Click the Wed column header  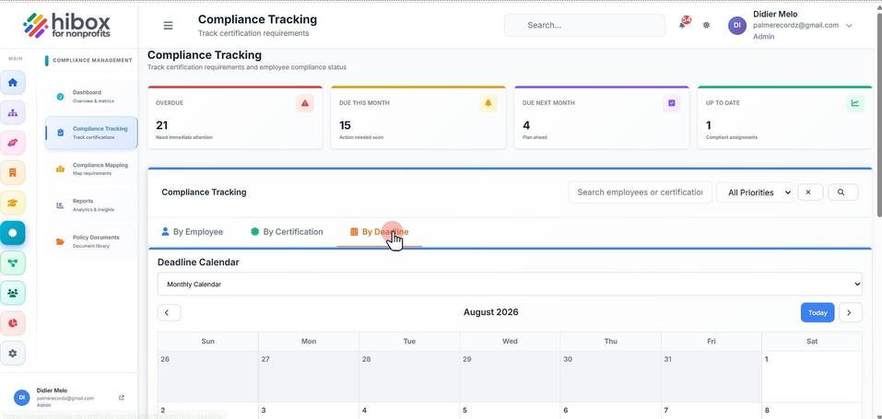pos(511,342)
